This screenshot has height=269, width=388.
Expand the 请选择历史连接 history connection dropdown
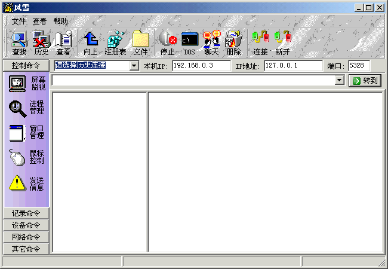tap(134, 66)
